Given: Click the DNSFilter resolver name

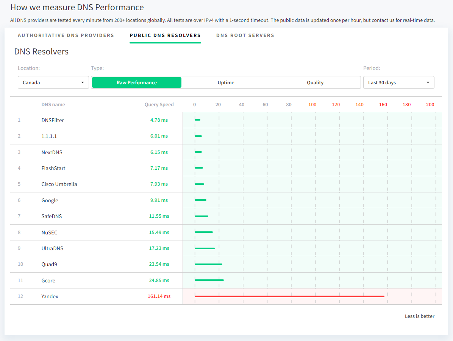Looking at the screenshot, I should coord(53,120).
